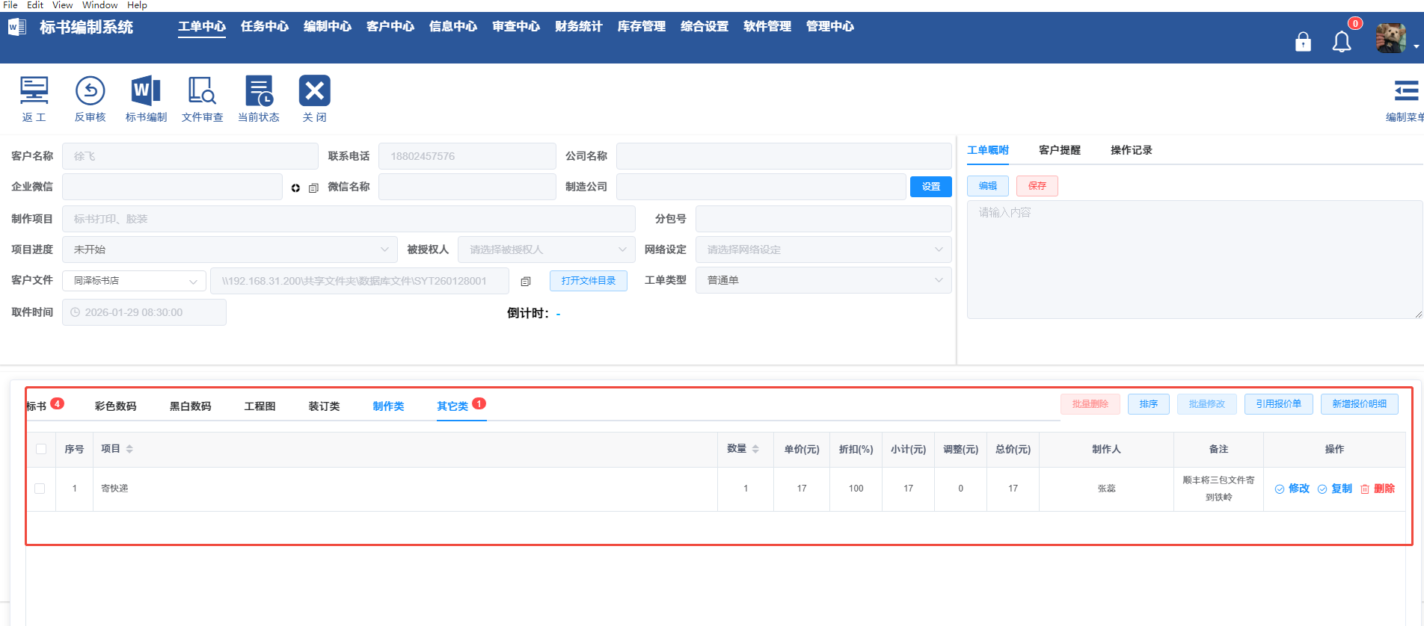Click the 公司名称 input field
Screen dimensions: 1424x626
click(784, 156)
